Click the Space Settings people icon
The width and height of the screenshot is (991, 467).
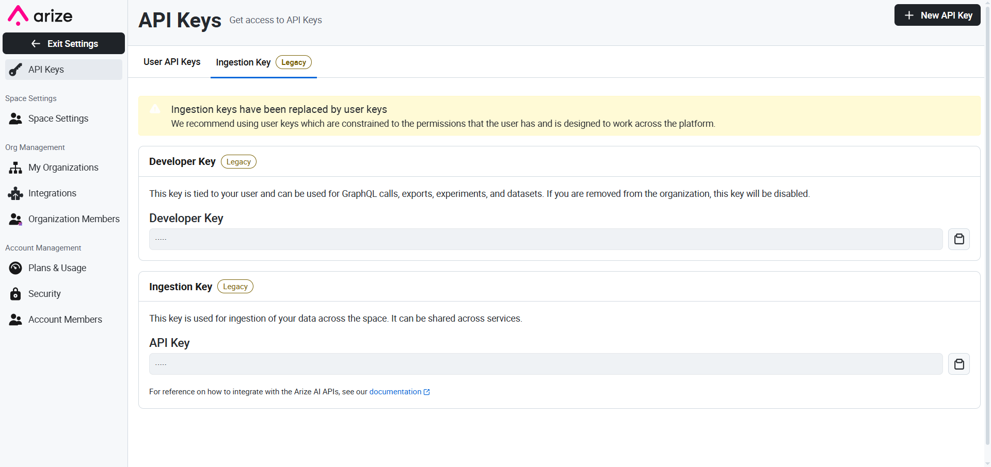[x=15, y=119]
